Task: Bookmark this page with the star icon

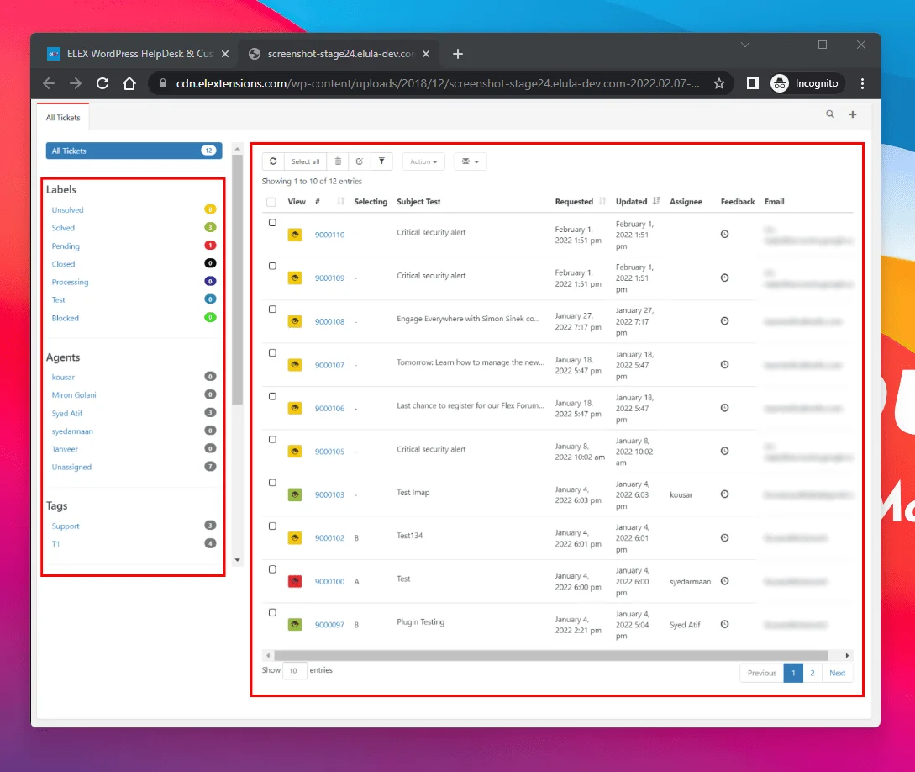Action: click(719, 83)
